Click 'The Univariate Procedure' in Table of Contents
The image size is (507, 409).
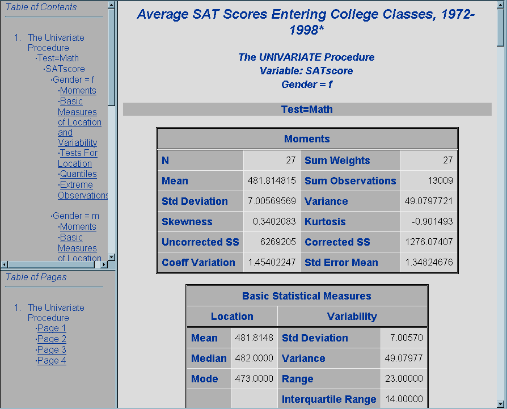(x=56, y=43)
